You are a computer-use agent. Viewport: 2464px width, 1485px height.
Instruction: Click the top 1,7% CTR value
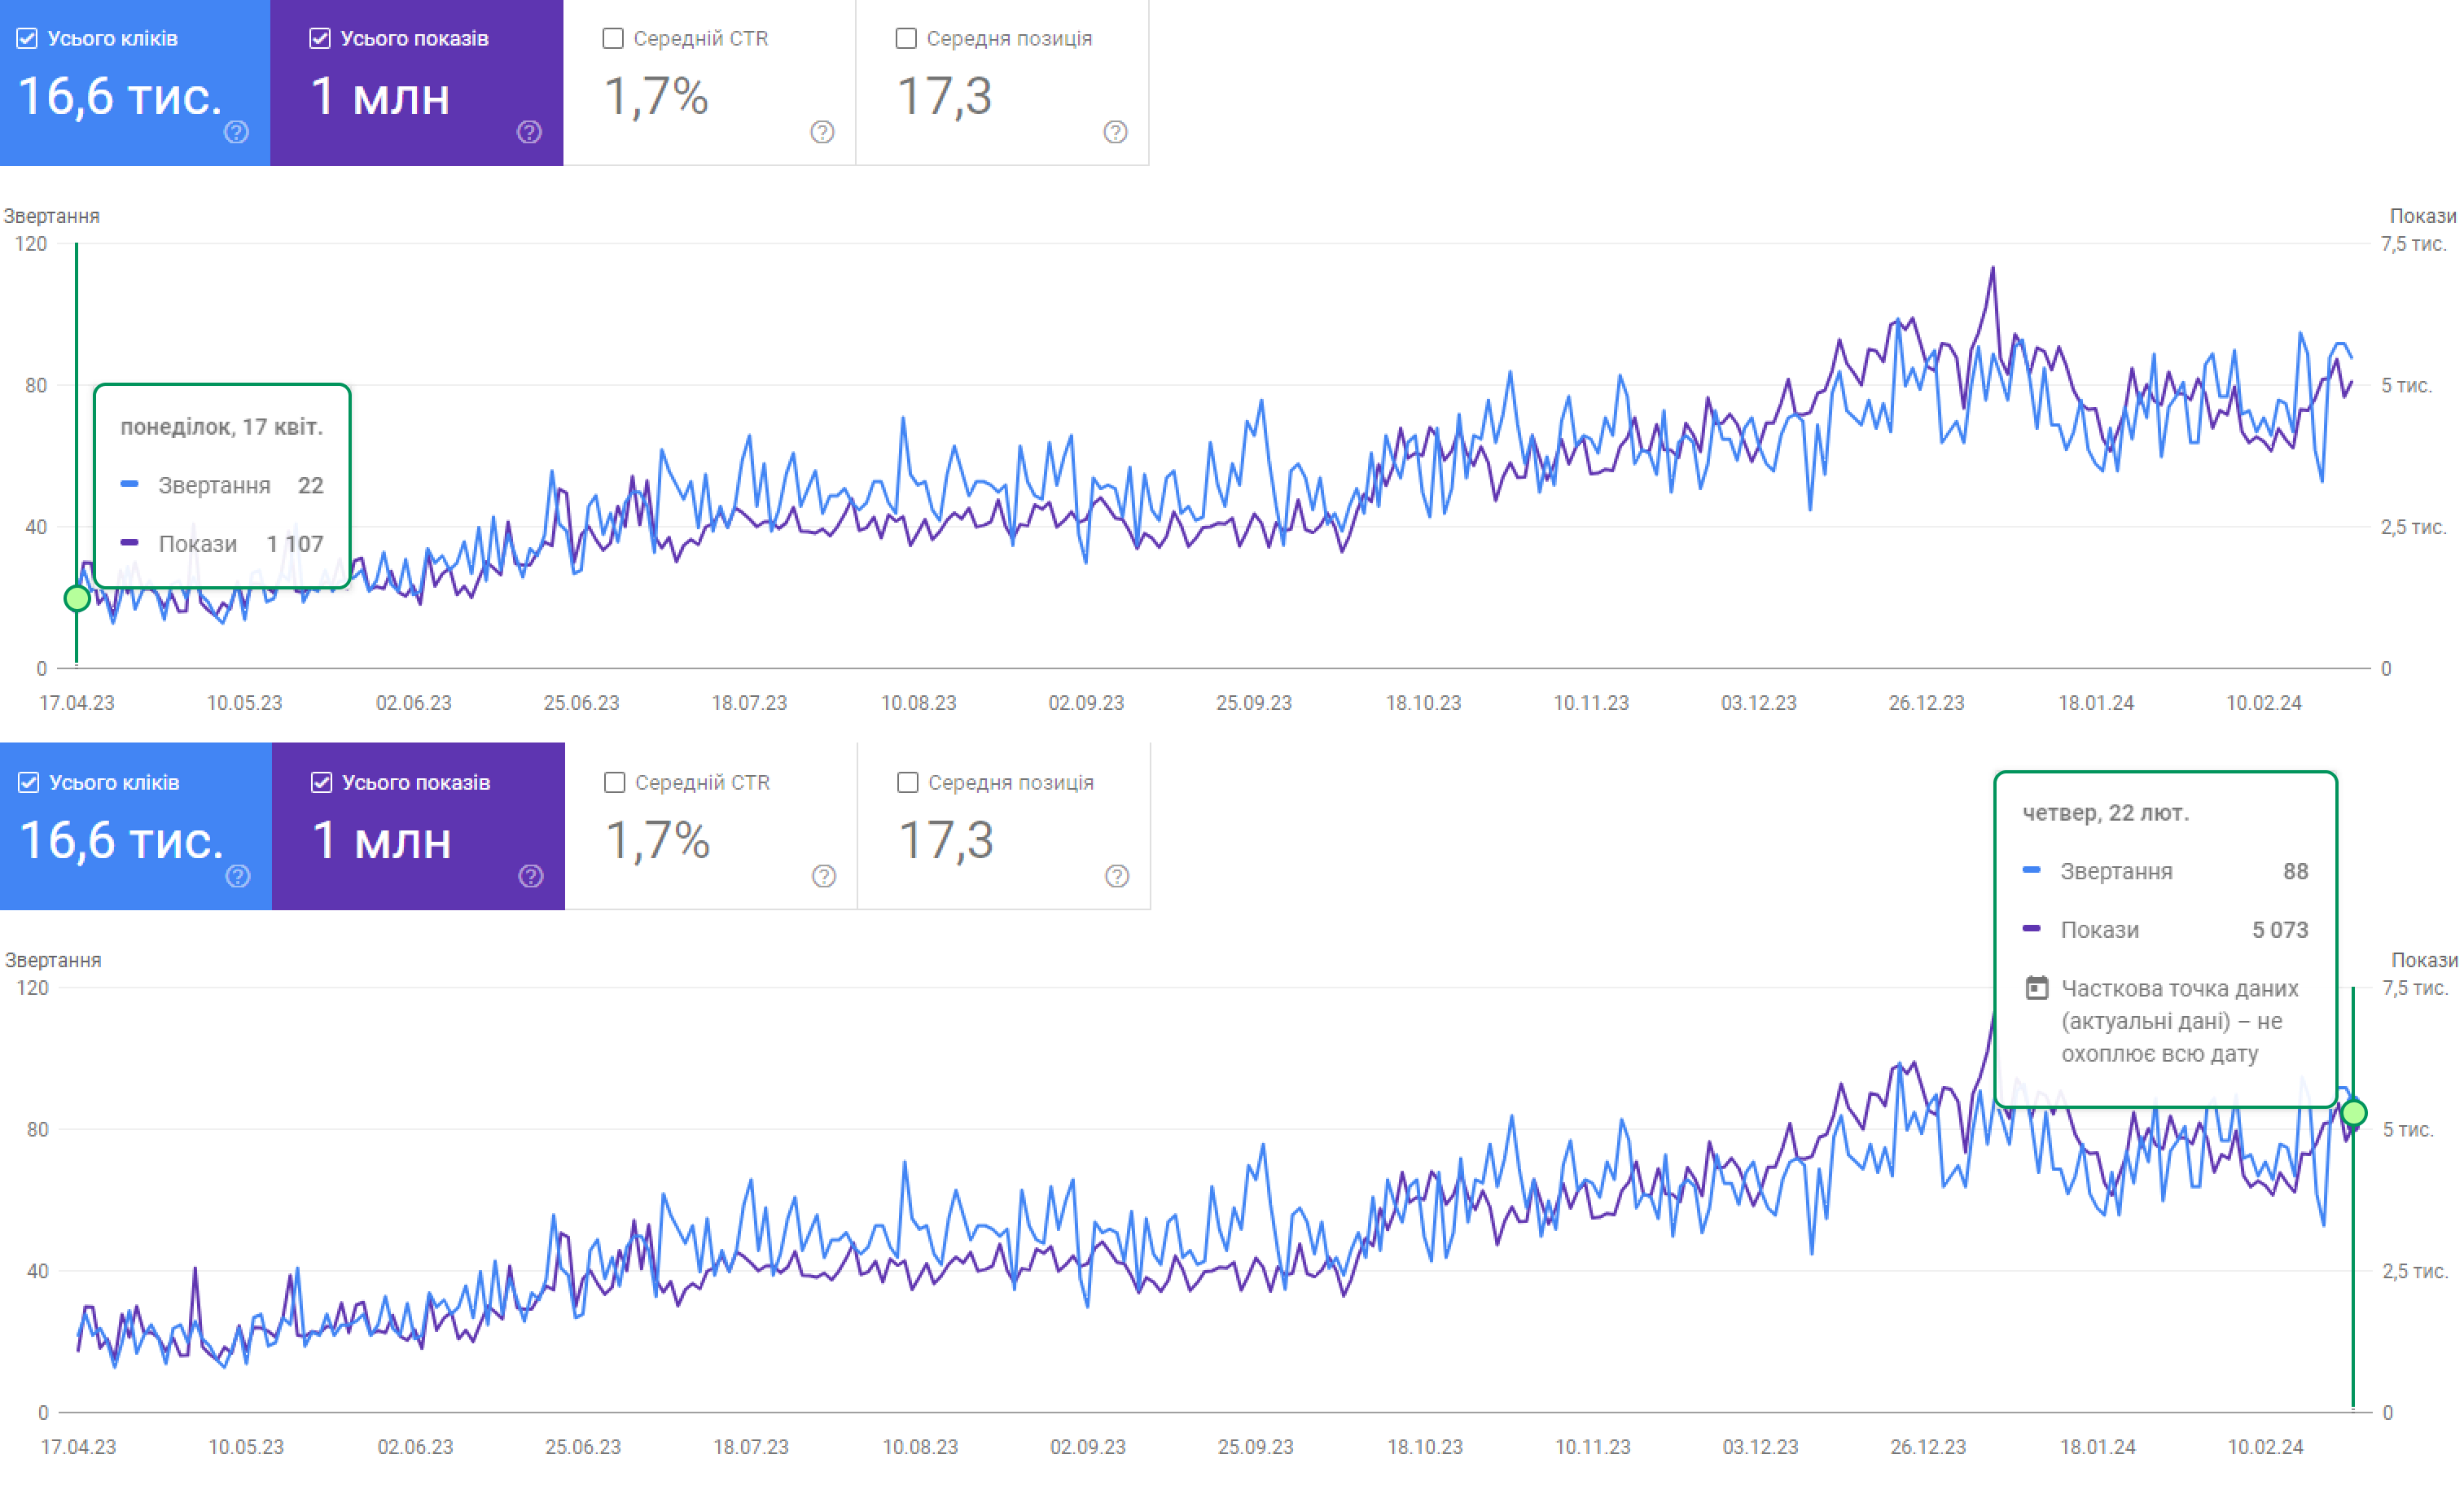(656, 97)
